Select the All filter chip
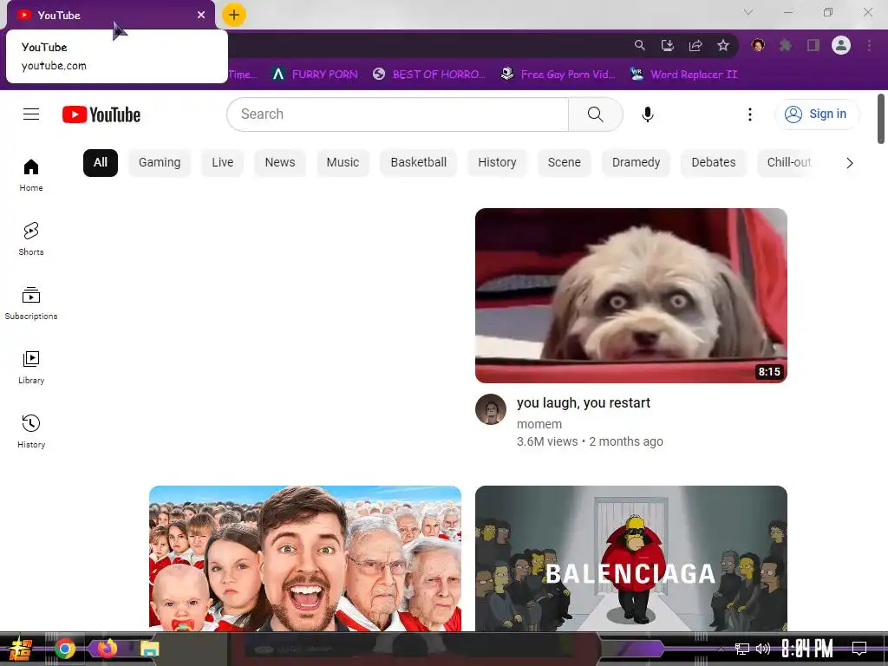 click(x=101, y=162)
